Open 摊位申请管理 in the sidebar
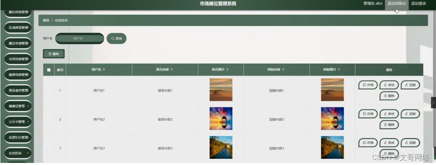The image size is (436, 165). tap(18, 43)
